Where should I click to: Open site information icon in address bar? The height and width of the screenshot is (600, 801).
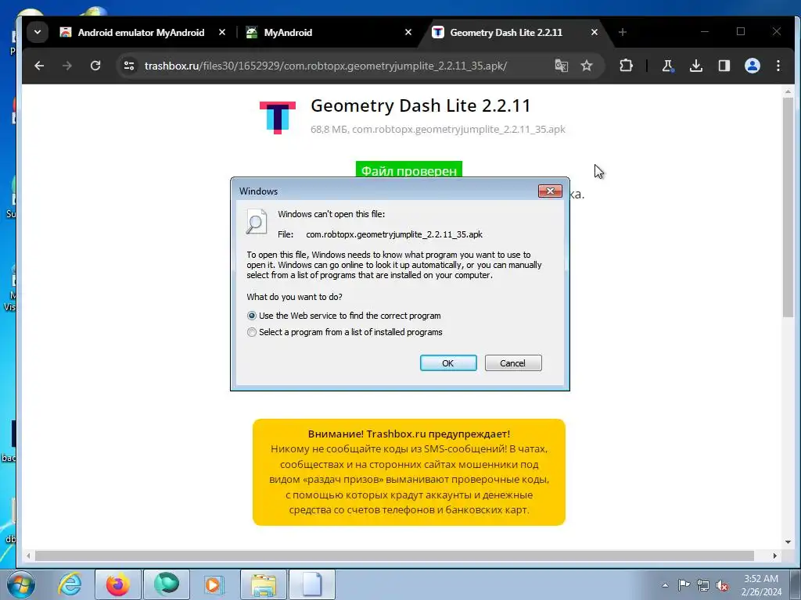[x=129, y=66]
